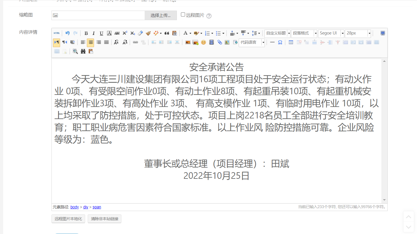Click the redo arrow icon
This screenshot has height=234, width=417.
(x=75, y=33)
